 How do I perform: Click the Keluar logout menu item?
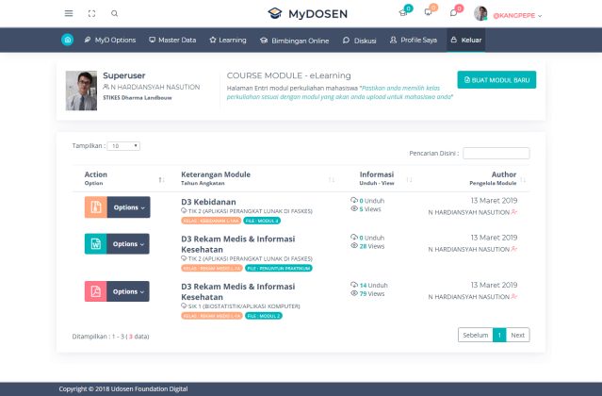tap(465, 40)
